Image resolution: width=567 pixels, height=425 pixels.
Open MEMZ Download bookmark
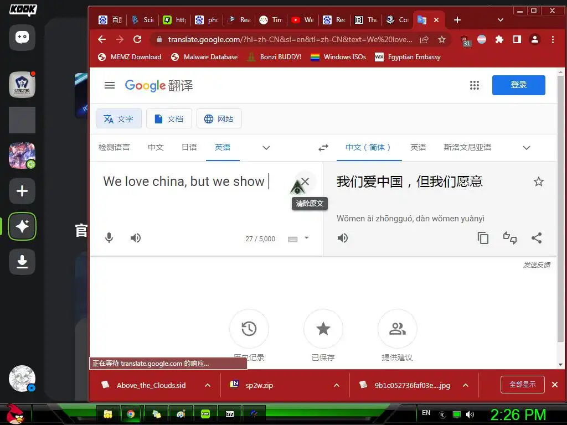click(x=130, y=57)
